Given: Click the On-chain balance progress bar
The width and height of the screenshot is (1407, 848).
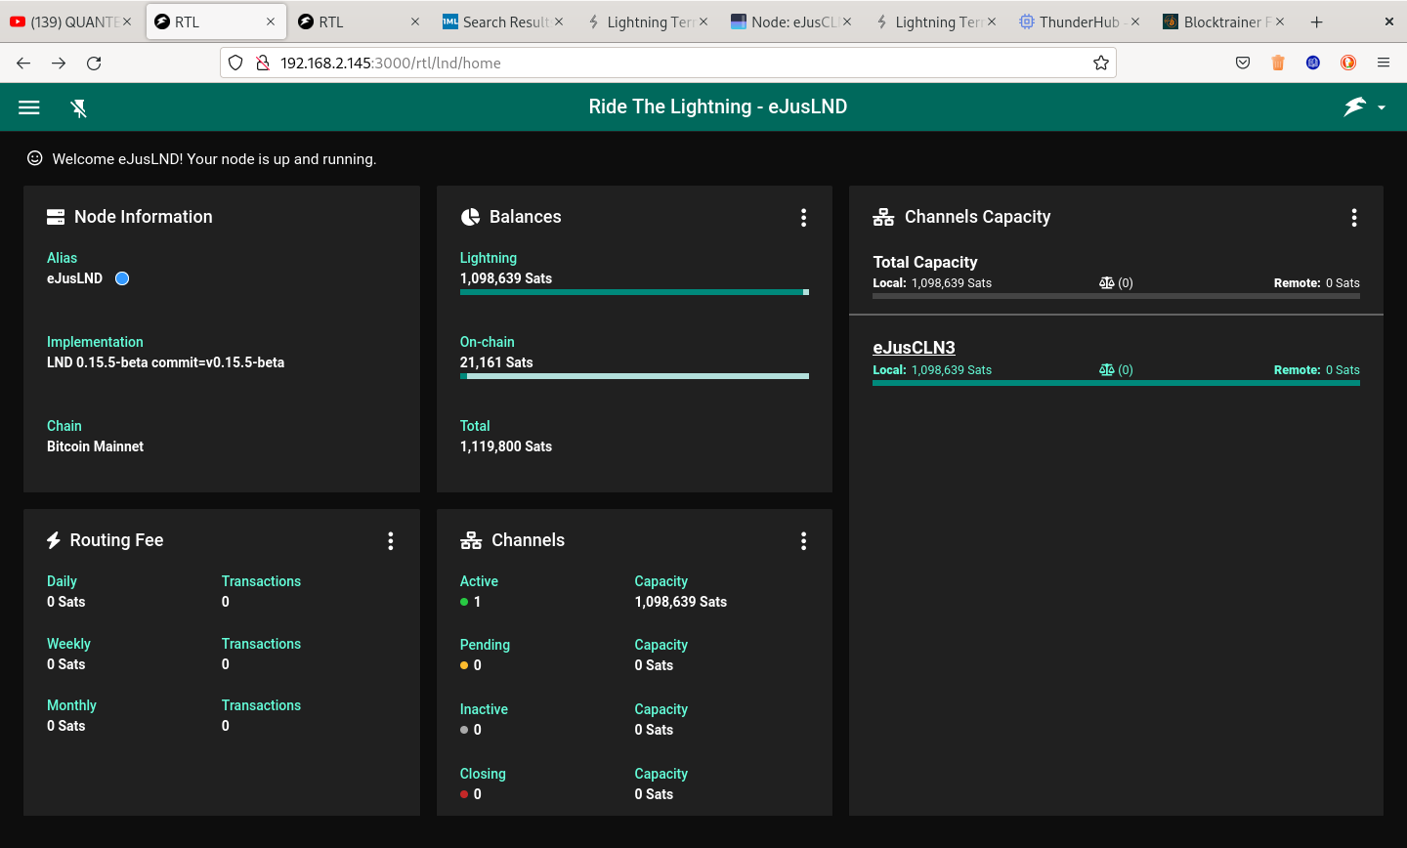Looking at the screenshot, I should click(x=634, y=376).
